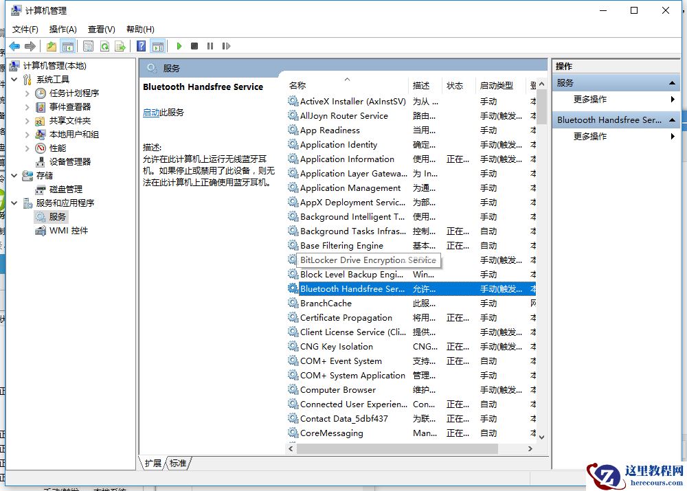
Task: Select 设备管理器 in the tree
Action: click(x=69, y=162)
